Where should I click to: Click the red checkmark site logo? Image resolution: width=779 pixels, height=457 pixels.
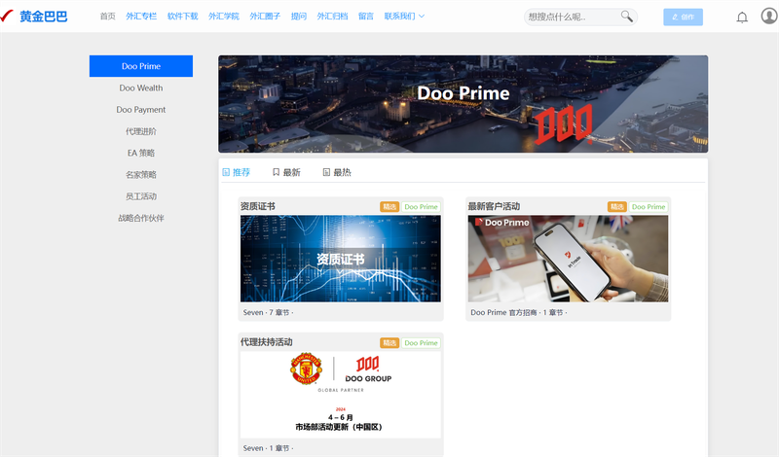click(x=7, y=16)
